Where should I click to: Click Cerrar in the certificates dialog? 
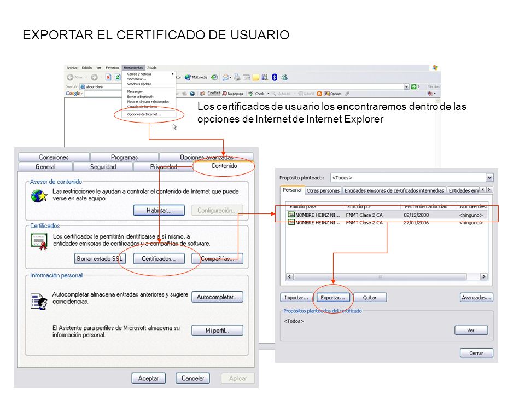tap(476, 353)
